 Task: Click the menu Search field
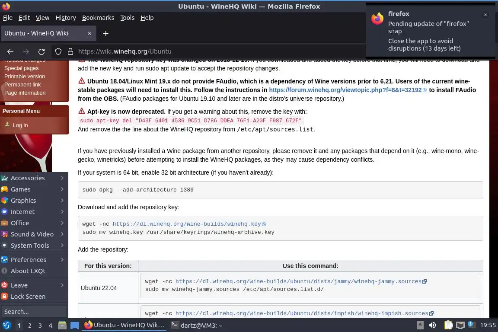point(34,312)
